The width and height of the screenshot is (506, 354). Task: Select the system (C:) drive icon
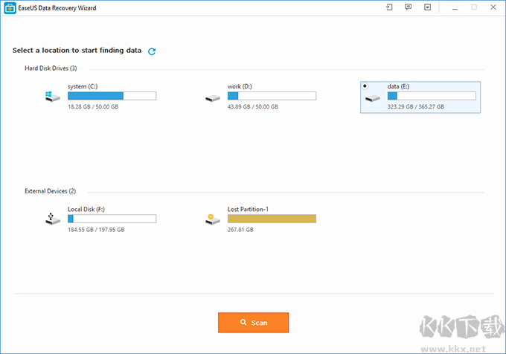[53, 96]
